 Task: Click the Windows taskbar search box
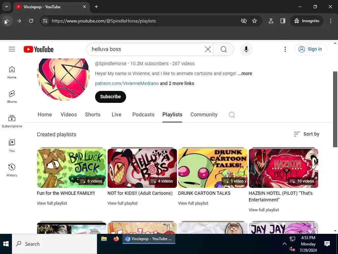(54, 244)
